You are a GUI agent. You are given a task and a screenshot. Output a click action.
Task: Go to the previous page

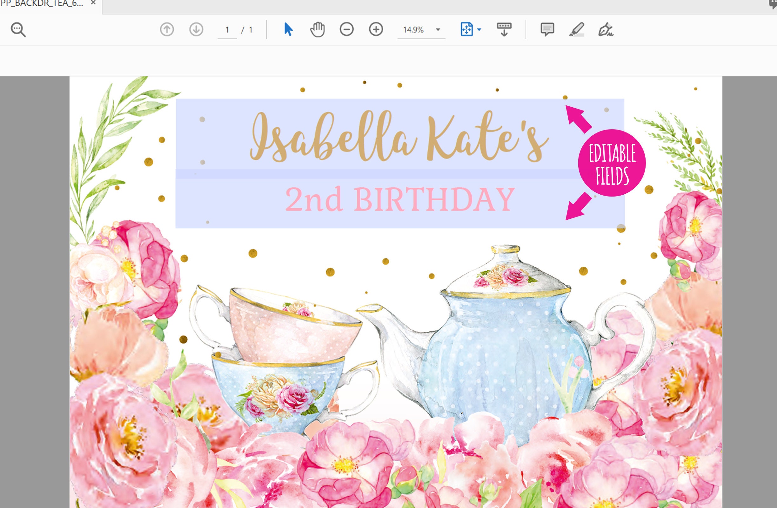[x=167, y=30]
